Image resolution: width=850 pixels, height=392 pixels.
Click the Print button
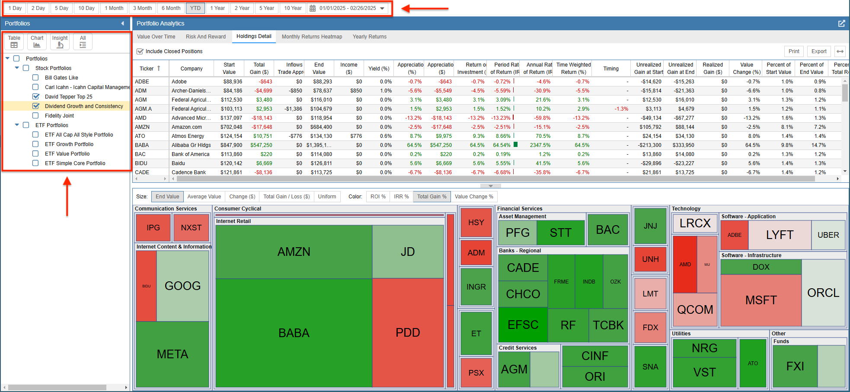pyautogui.click(x=794, y=51)
